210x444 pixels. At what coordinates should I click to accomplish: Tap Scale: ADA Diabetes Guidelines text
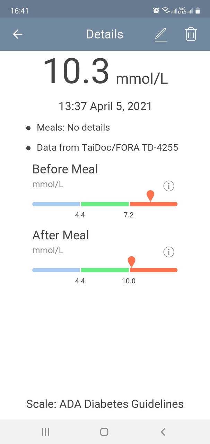(105, 404)
